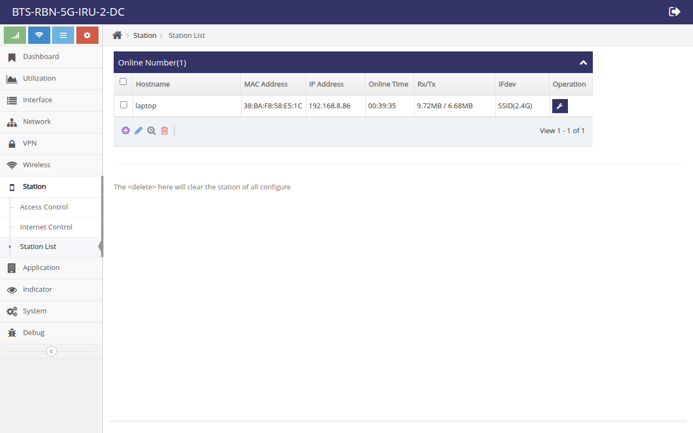Go to home via the breadcrumb house icon
693x433 pixels.
coord(117,35)
